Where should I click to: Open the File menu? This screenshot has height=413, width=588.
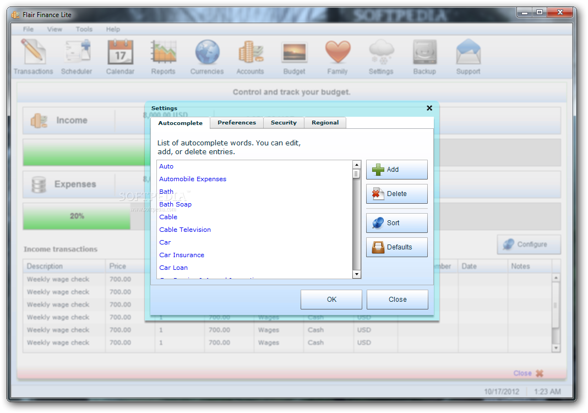coord(28,29)
